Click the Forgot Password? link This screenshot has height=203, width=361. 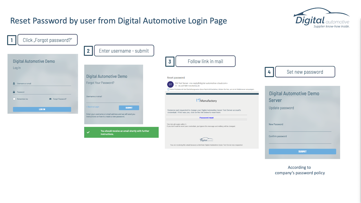pos(60,99)
